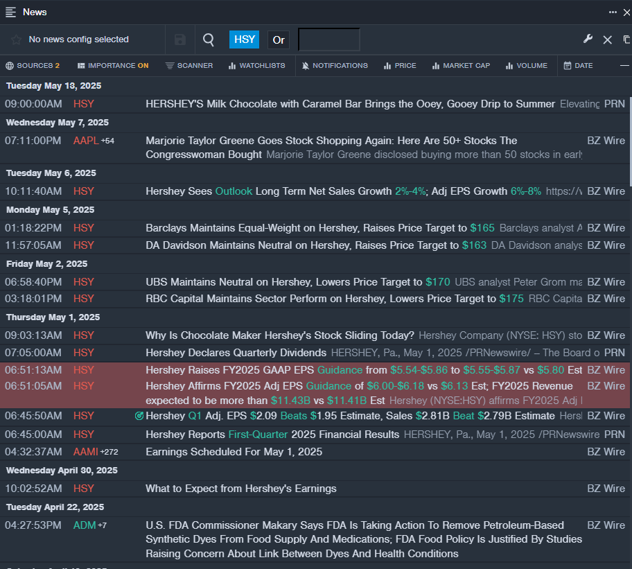Viewport: 632px width, 569px height.
Task: Click AAMI ticker in the 04:32:37AM row
Action: pyautogui.click(x=85, y=452)
